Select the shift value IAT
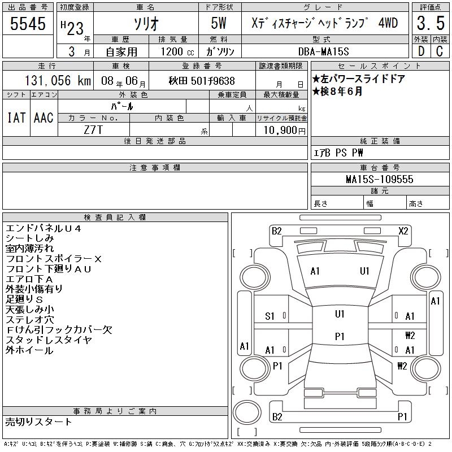This screenshot has width=452, height=452. [x=16, y=118]
